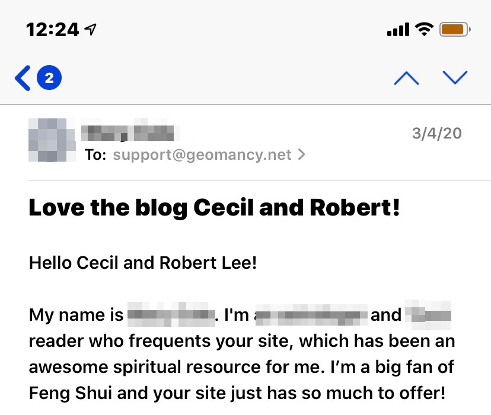Expand recipient details with the chevron
Viewport: 491px width, 415px height.
[302, 155]
